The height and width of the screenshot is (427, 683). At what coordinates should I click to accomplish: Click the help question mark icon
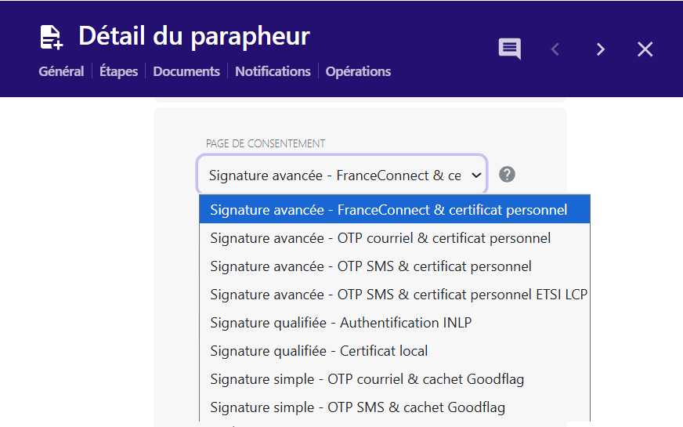pos(507,175)
